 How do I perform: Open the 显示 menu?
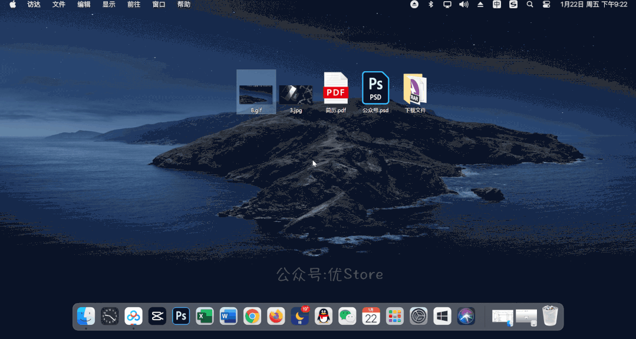point(108,5)
